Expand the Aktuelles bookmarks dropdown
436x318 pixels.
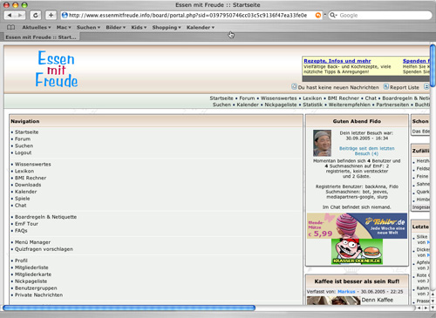37,27
